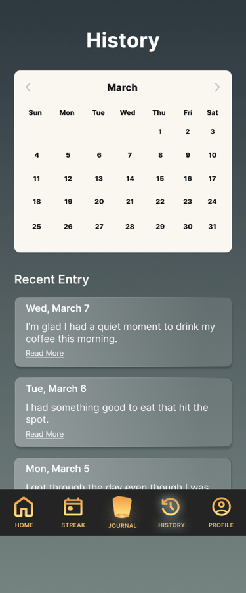
Task: Open the Wed, March 7 entry card
Action: click(123, 332)
